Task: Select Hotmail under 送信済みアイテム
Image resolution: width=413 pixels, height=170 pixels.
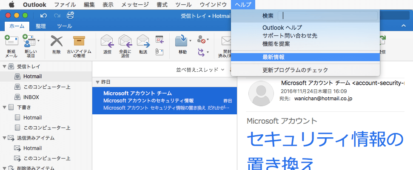Action: click(x=46, y=148)
